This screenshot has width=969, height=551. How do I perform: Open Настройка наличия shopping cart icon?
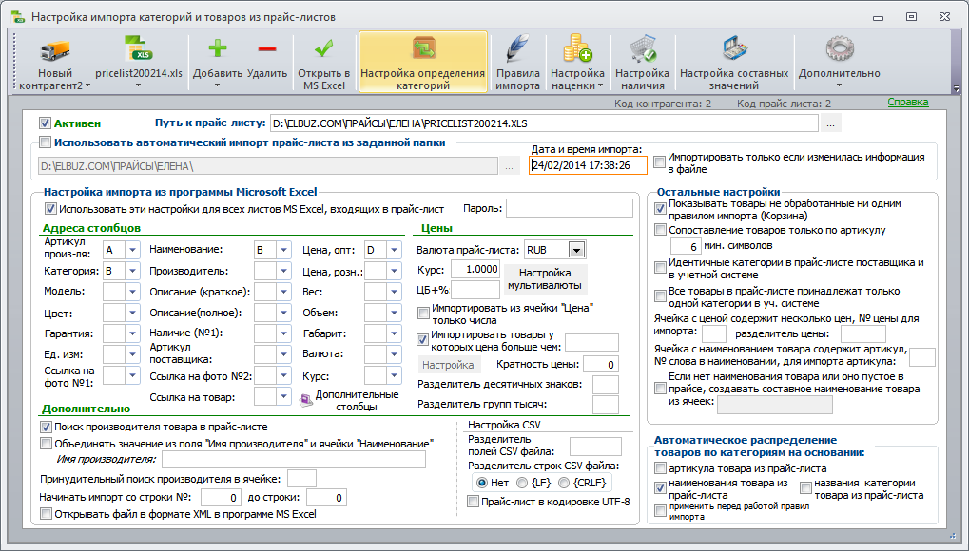[643, 48]
